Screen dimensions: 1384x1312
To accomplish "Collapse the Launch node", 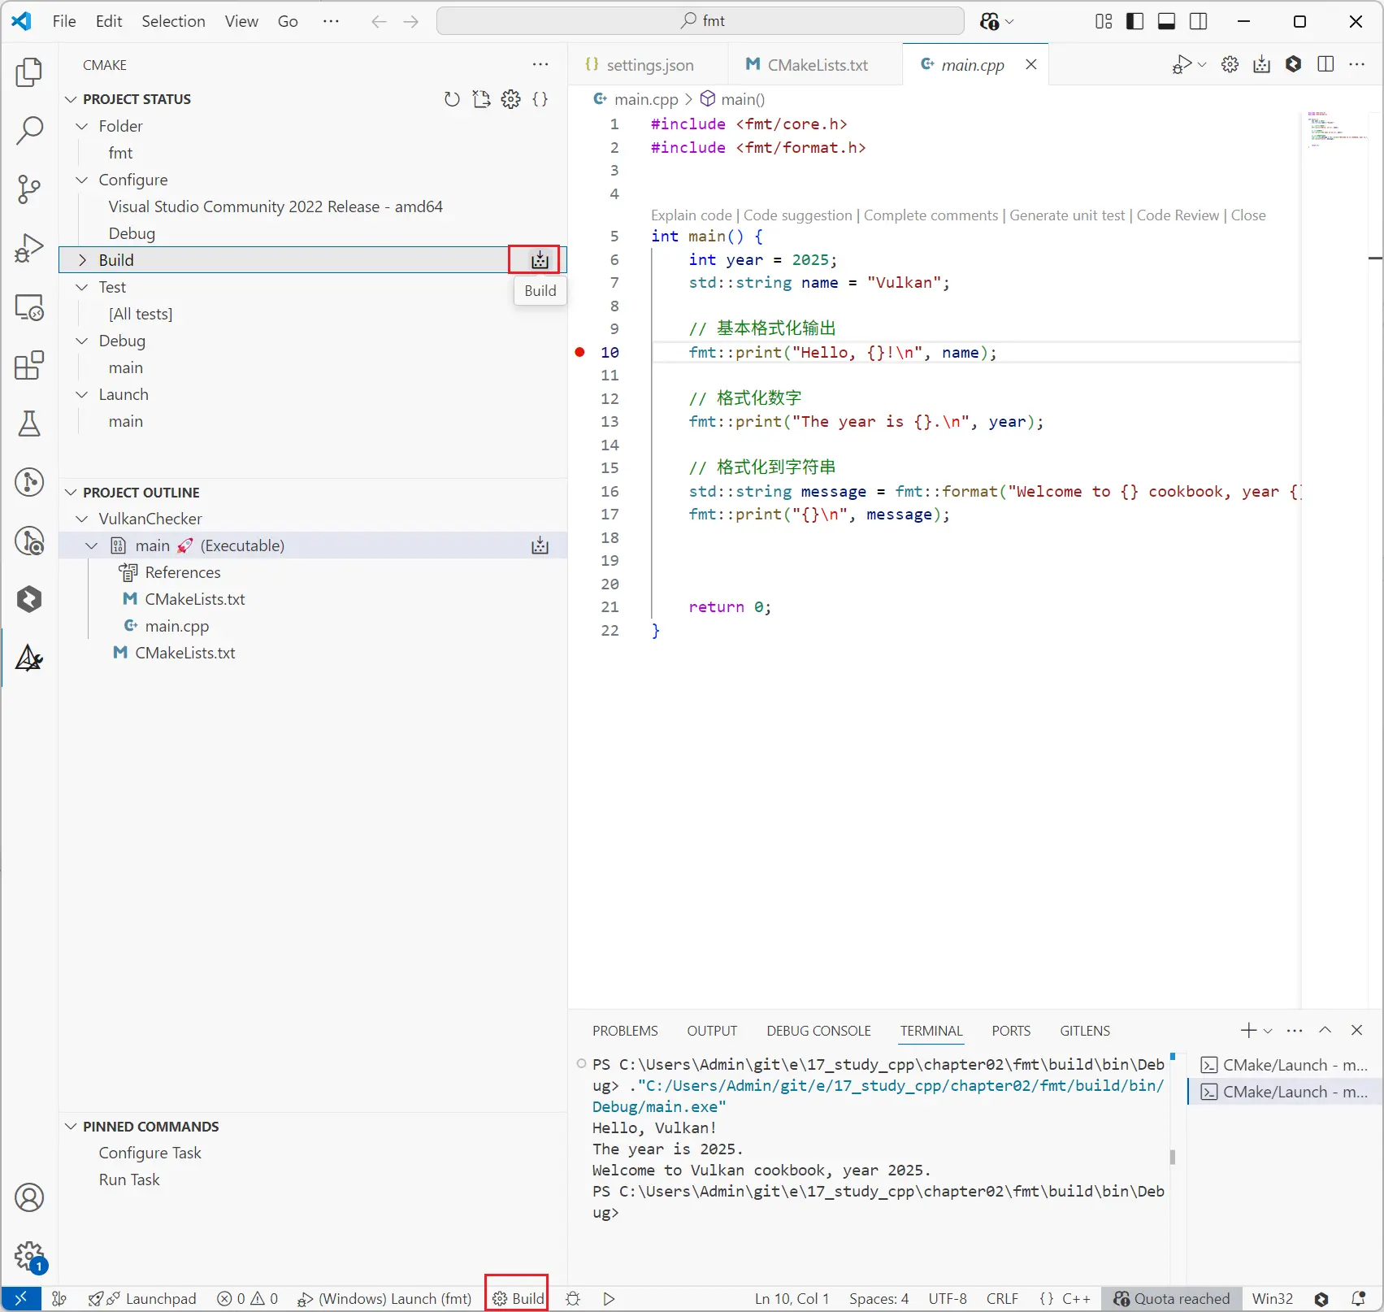I will (81, 394).
